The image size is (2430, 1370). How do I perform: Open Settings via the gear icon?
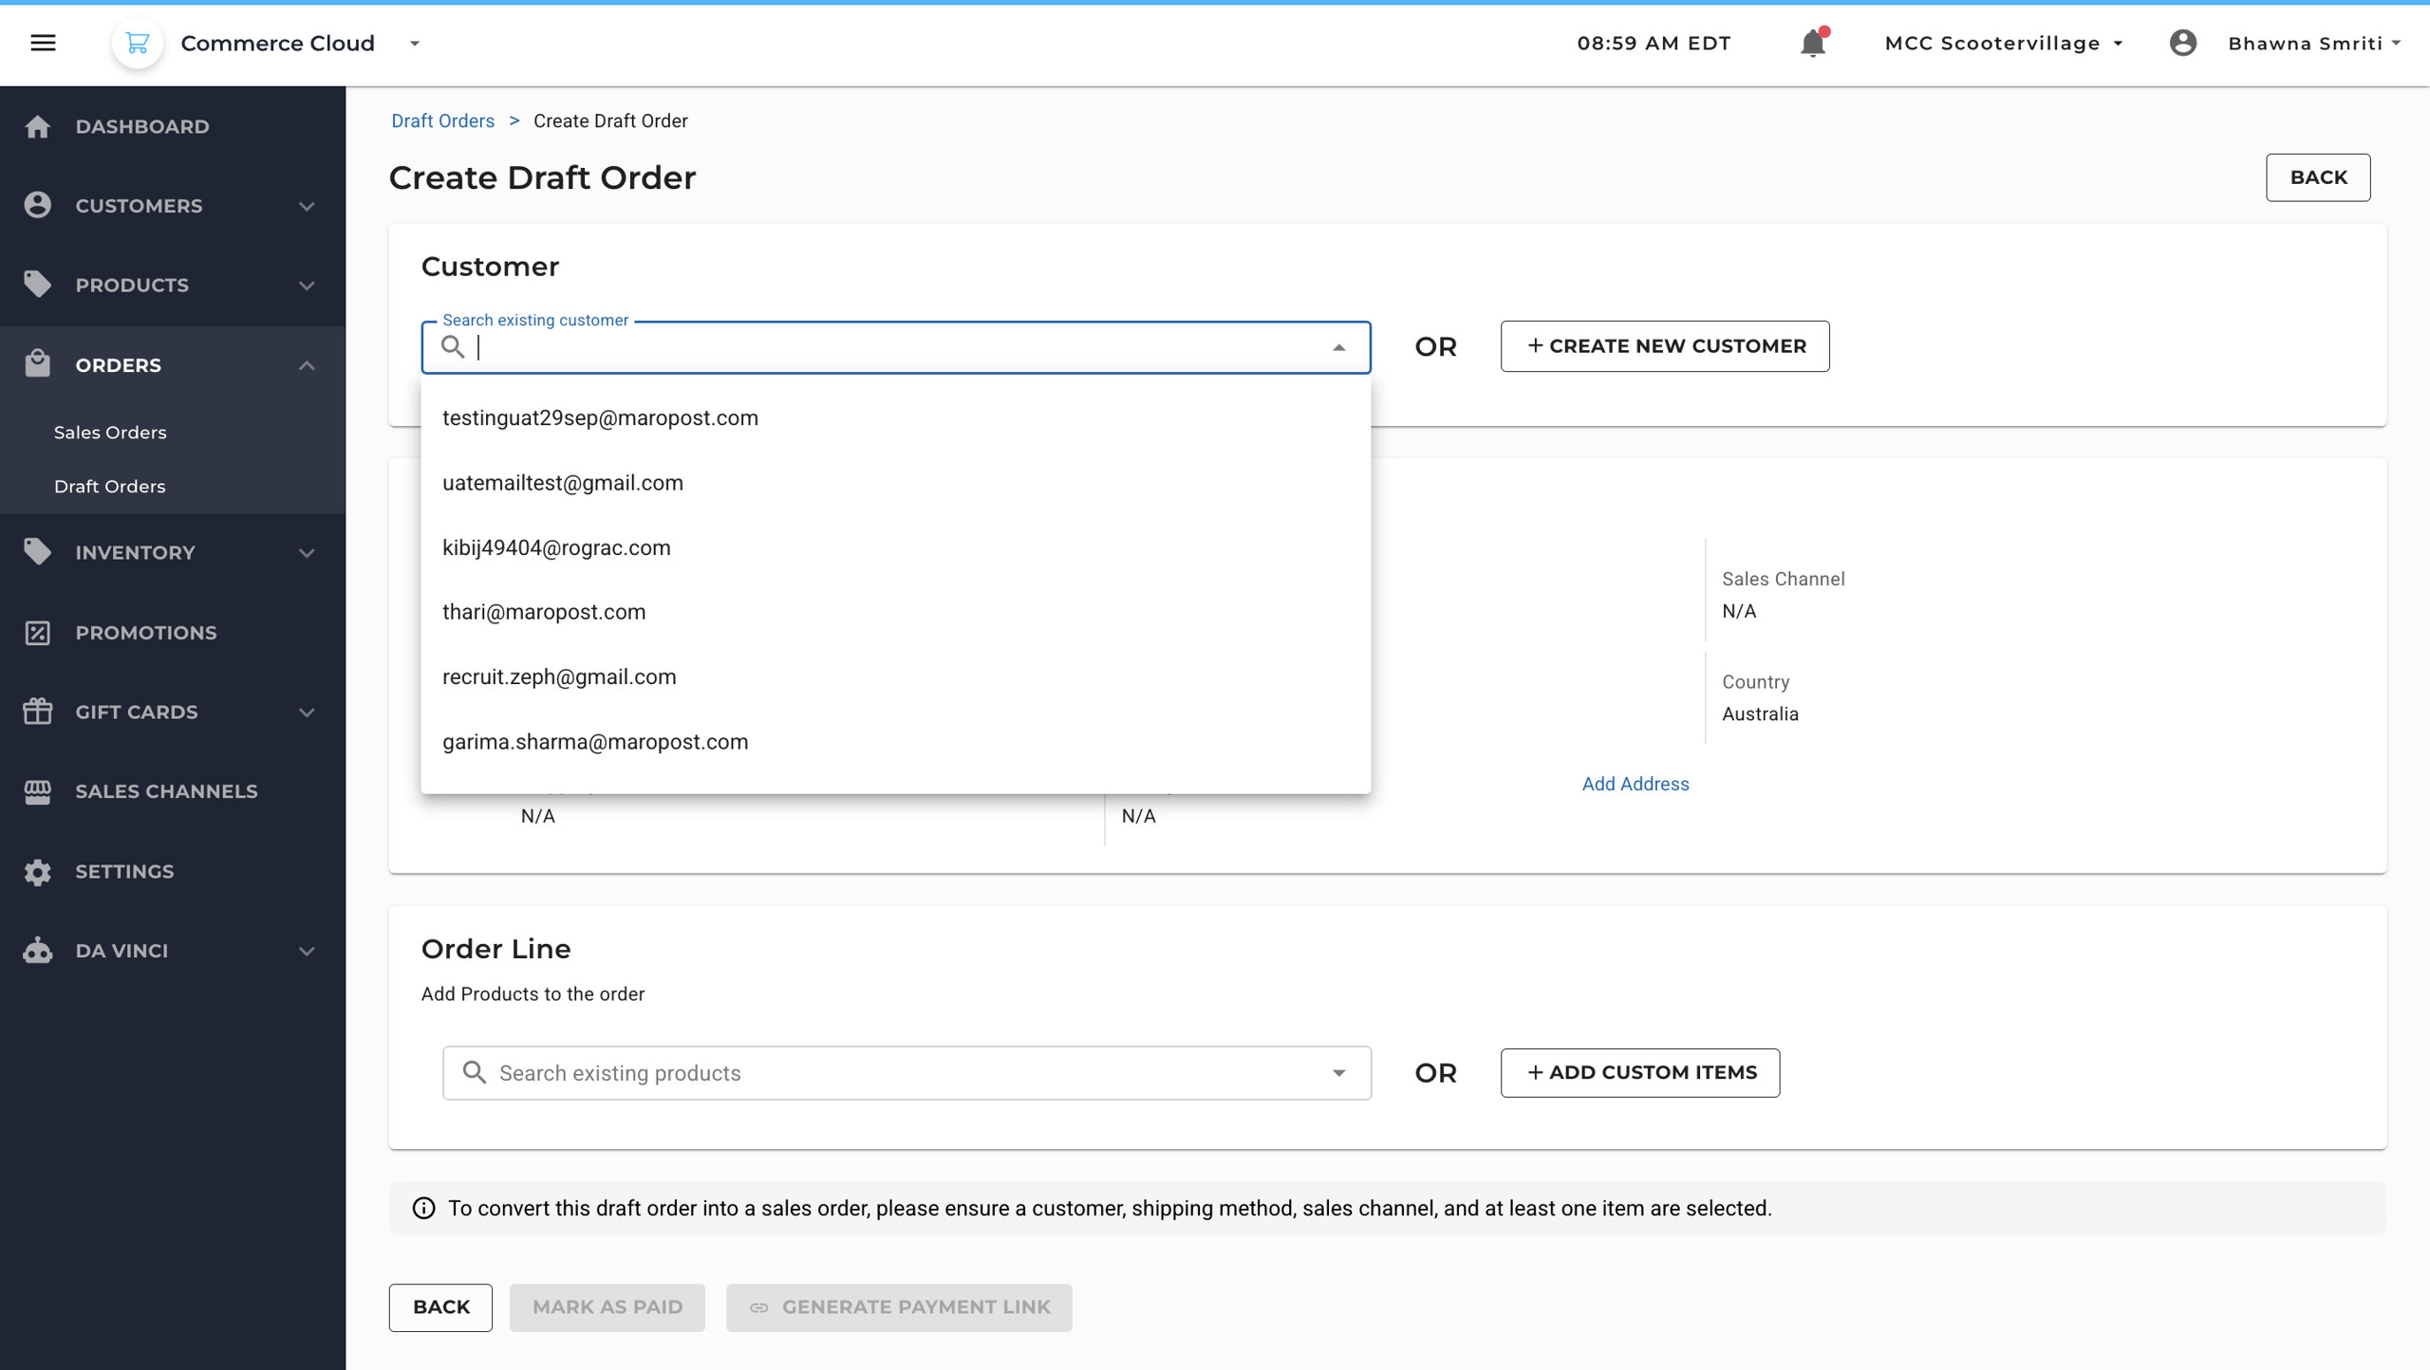tap(38, 871)
